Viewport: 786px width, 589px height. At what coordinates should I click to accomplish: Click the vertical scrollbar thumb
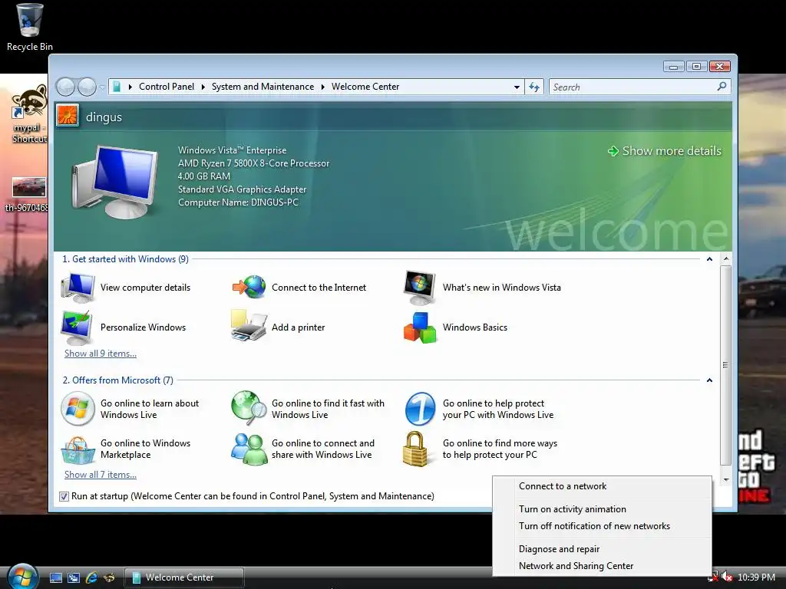(x=726, y=365)
